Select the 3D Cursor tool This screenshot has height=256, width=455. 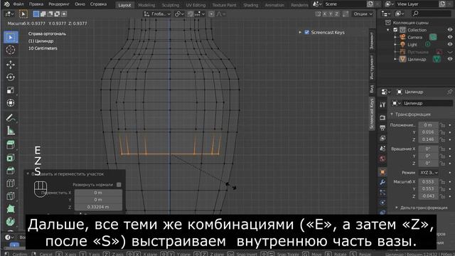[11, 50]
